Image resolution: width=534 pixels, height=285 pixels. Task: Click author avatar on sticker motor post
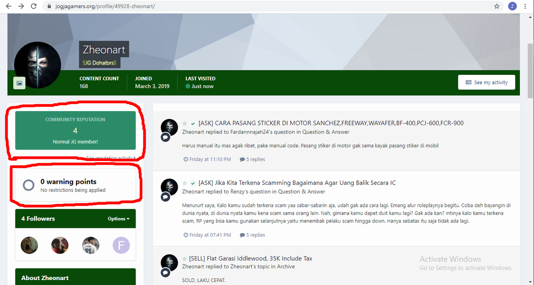tap(169, 127)
